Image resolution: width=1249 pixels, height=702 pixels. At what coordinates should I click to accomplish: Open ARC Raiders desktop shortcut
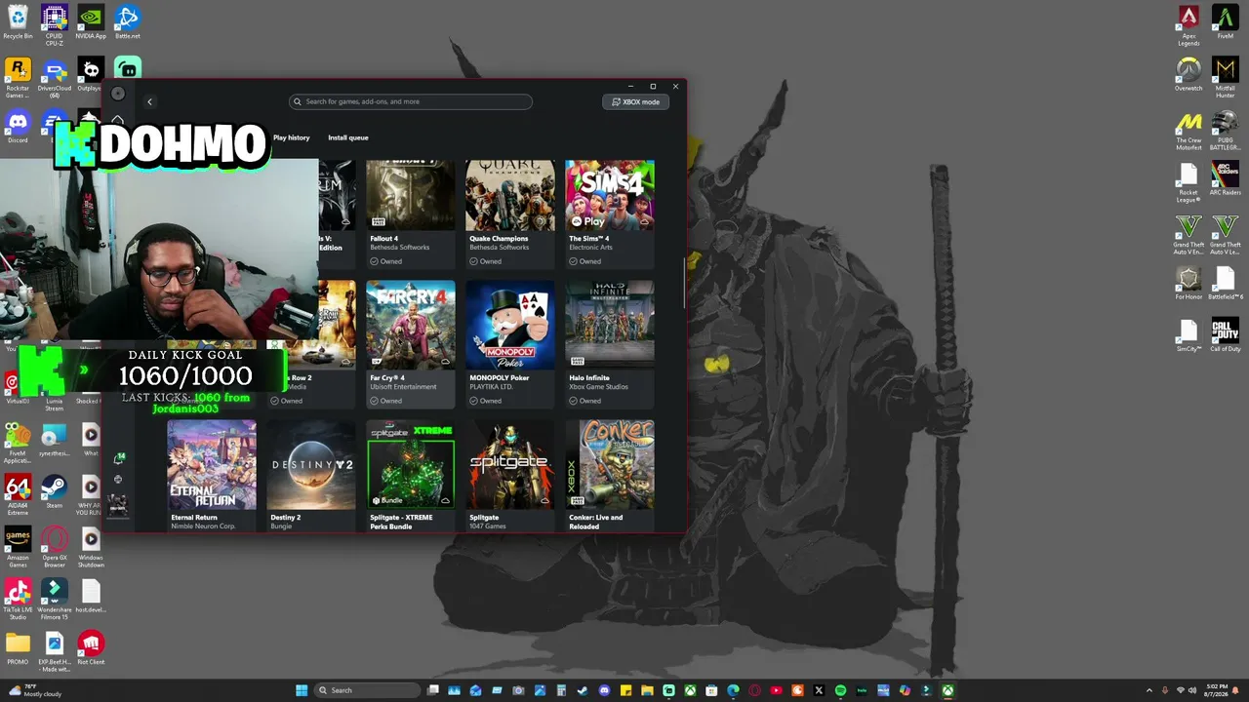point(1226,178)
